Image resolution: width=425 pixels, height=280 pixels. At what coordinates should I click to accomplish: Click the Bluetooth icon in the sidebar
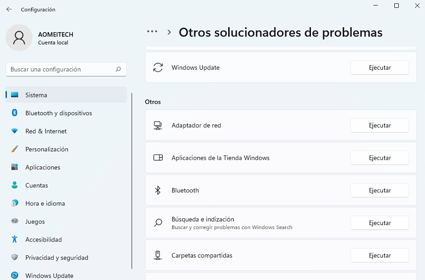click(x=15, y=113)
